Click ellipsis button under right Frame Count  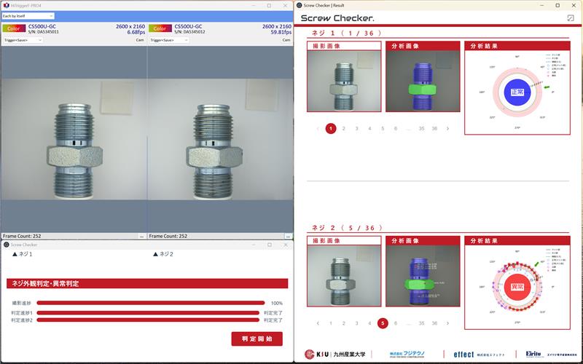point(287,237)
